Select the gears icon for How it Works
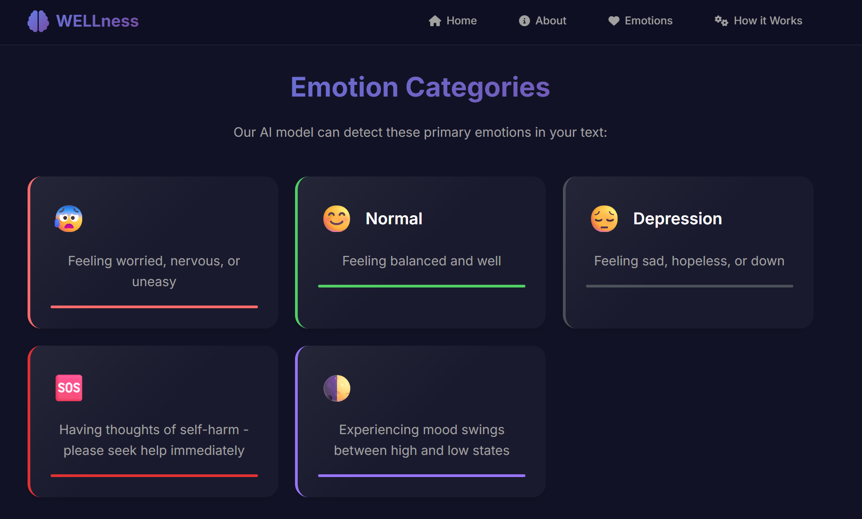 point(721,21)
